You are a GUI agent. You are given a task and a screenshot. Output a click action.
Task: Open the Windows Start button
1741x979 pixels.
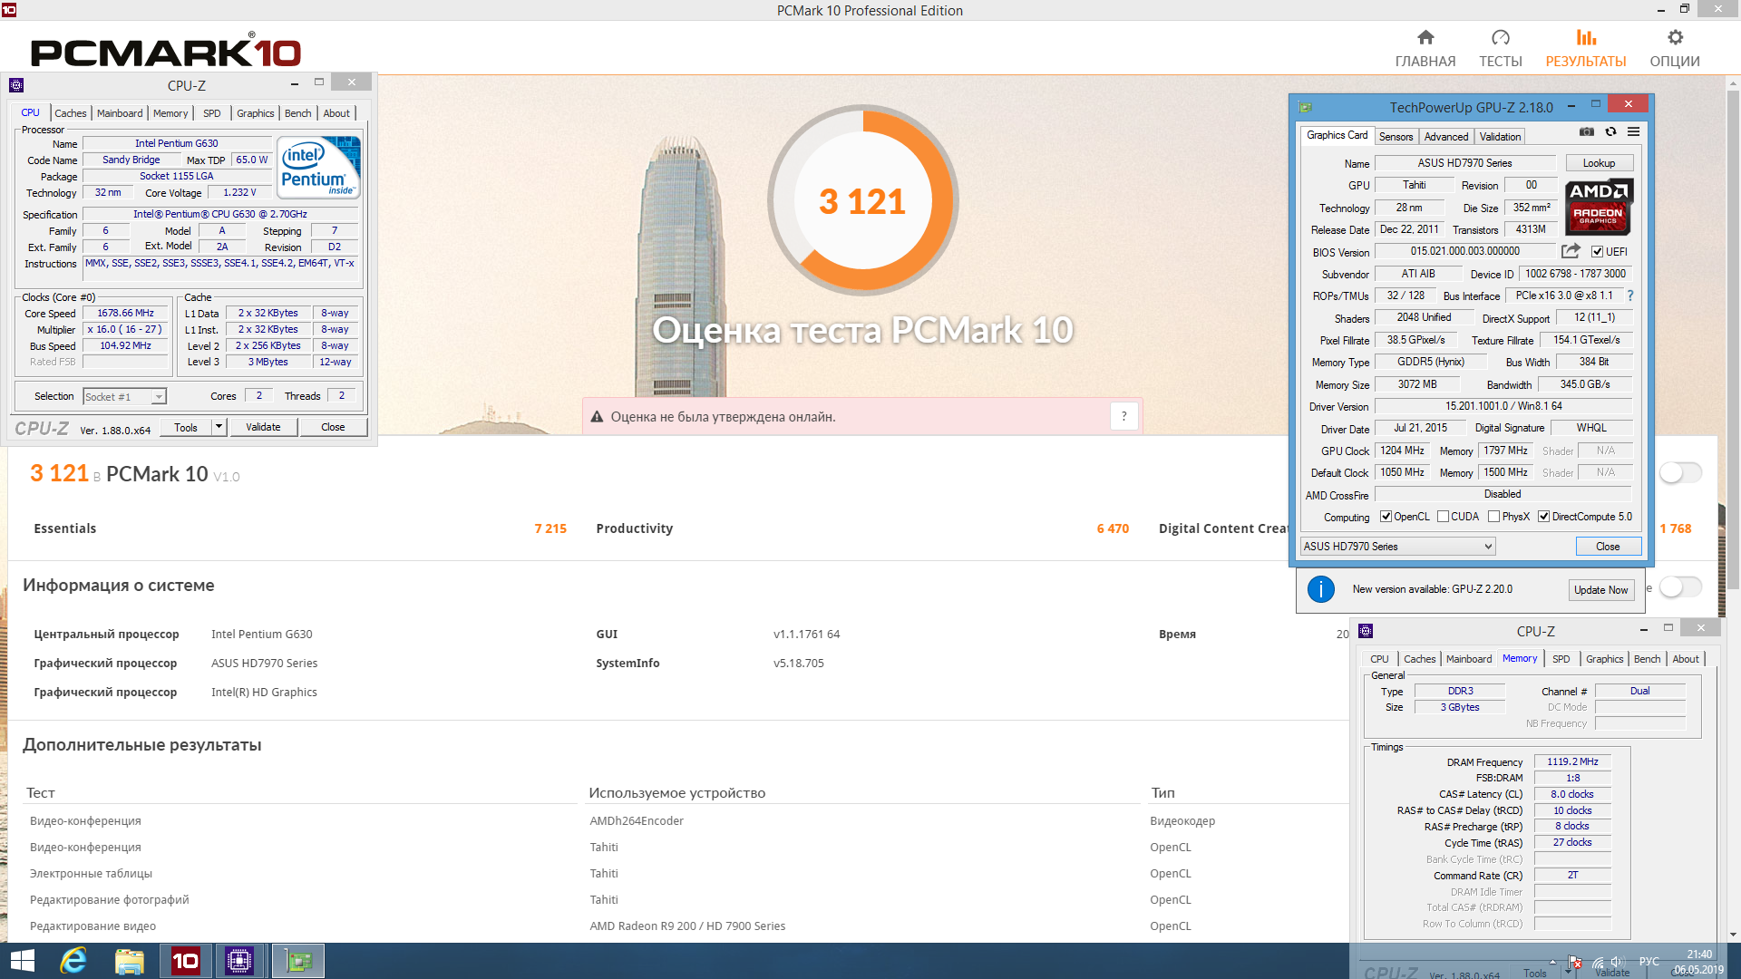(x=22, y=961)
